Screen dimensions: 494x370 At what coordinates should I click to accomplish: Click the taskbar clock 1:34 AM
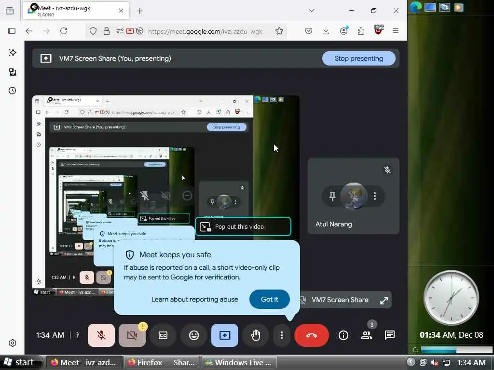[x=471, y=362]
